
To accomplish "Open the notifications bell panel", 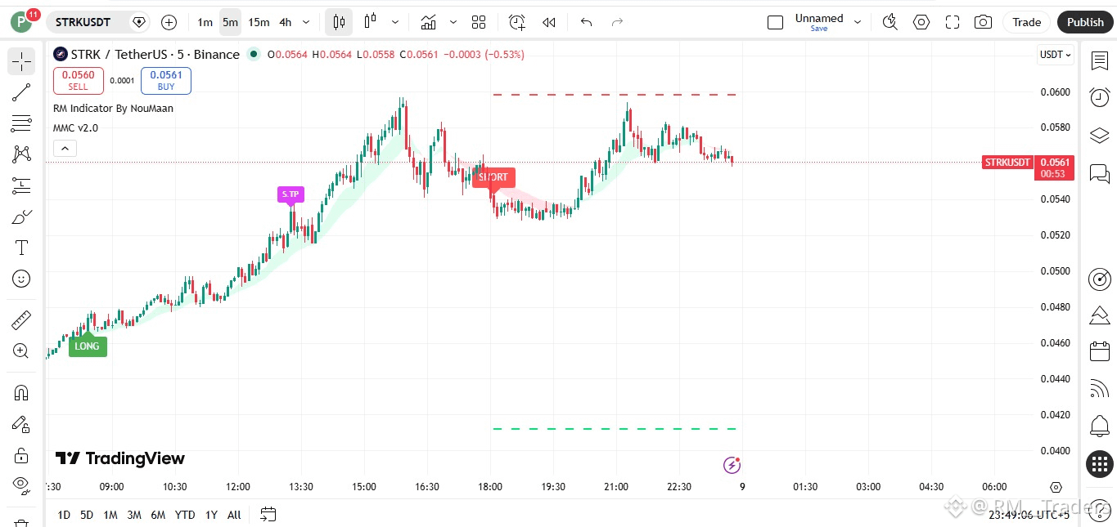I will coord(1100,426).
